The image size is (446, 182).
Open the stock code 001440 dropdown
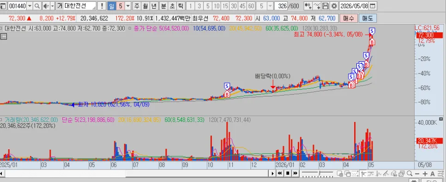[x=30, y=6]
